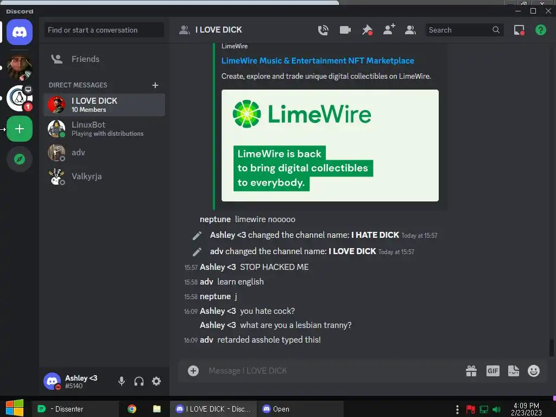
Task: Start a video call with camera icon
Action: (345, 30)
